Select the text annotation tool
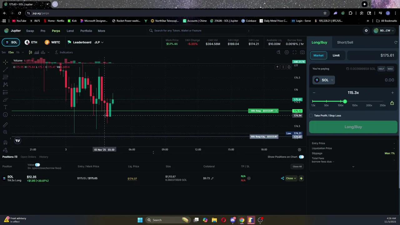The height and width of the screenshot is (225, 400). click(x=5, y=107)
